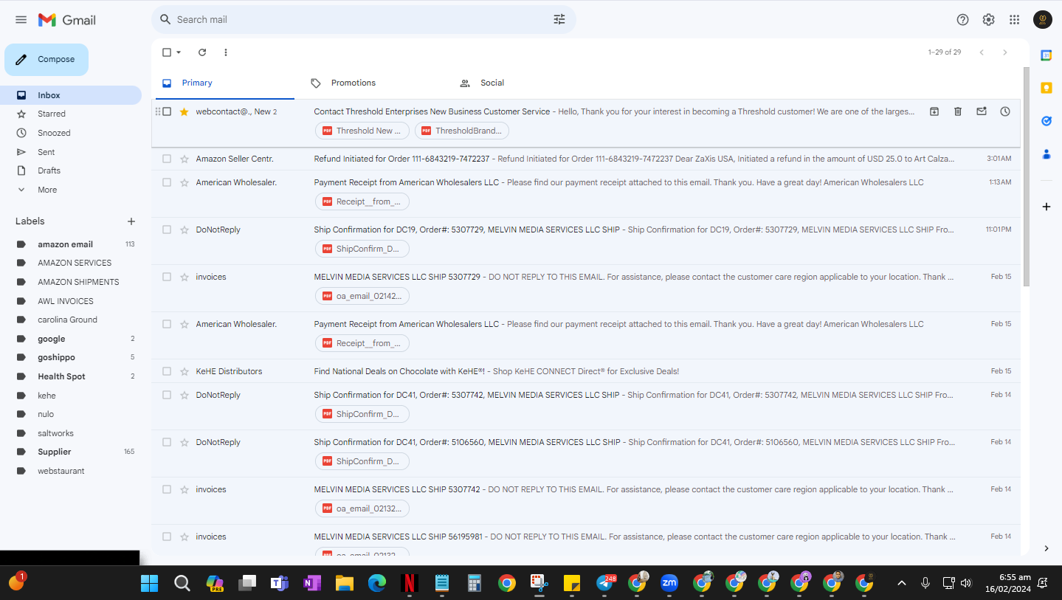This screenshot has width=1062, height=600.
Task: Click Get add-ons plus icon
Action: [1046, 207]
